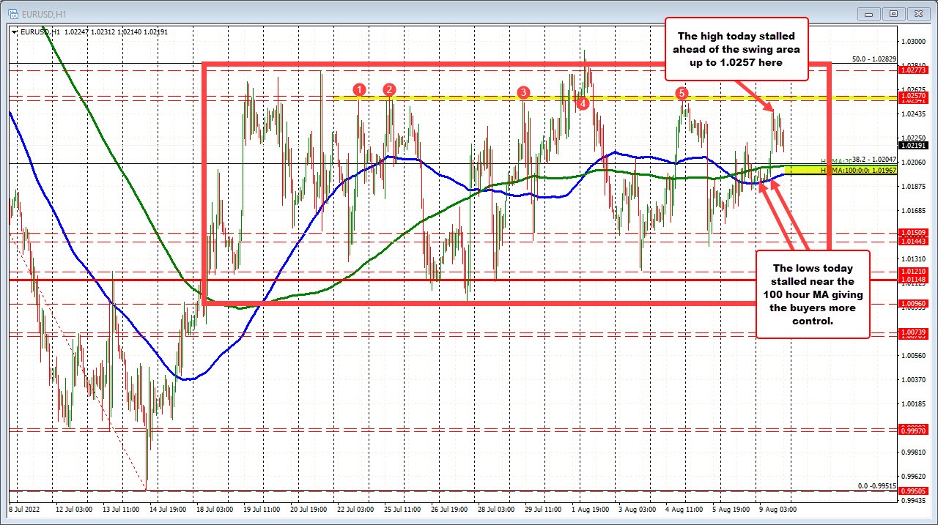Click the restore window icon on the chart window
Screen dimensions: 938x525
[x=893, y=13]
